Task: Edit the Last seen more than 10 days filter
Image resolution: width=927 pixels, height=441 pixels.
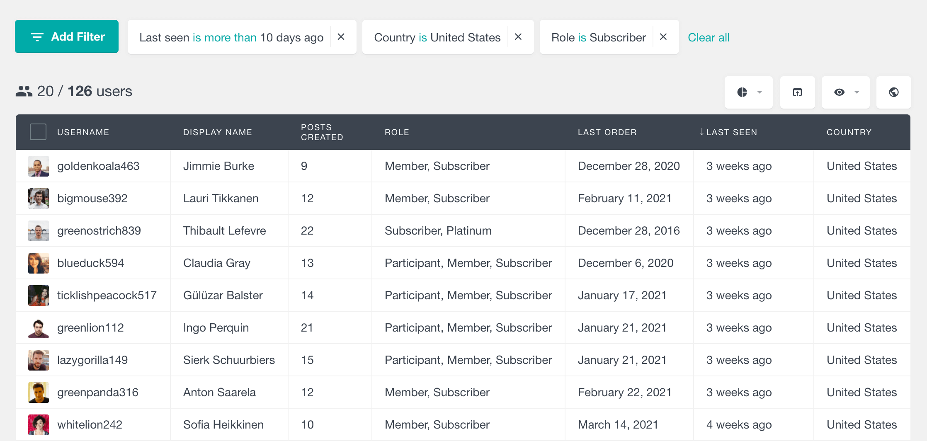Action: 231,37
